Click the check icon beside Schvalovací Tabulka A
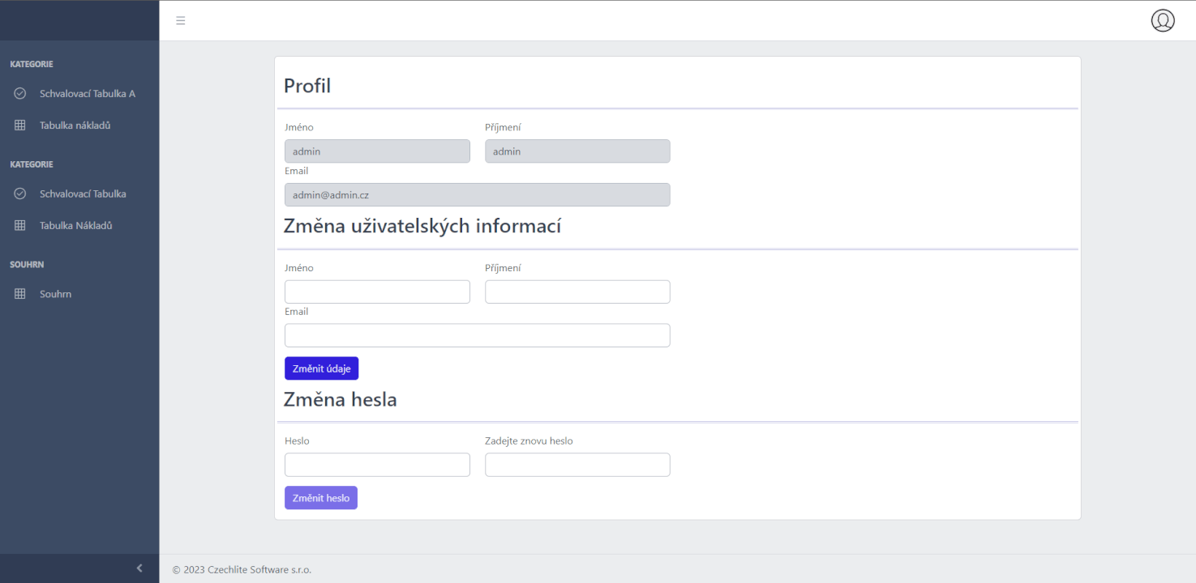 [x=20, y=93]
